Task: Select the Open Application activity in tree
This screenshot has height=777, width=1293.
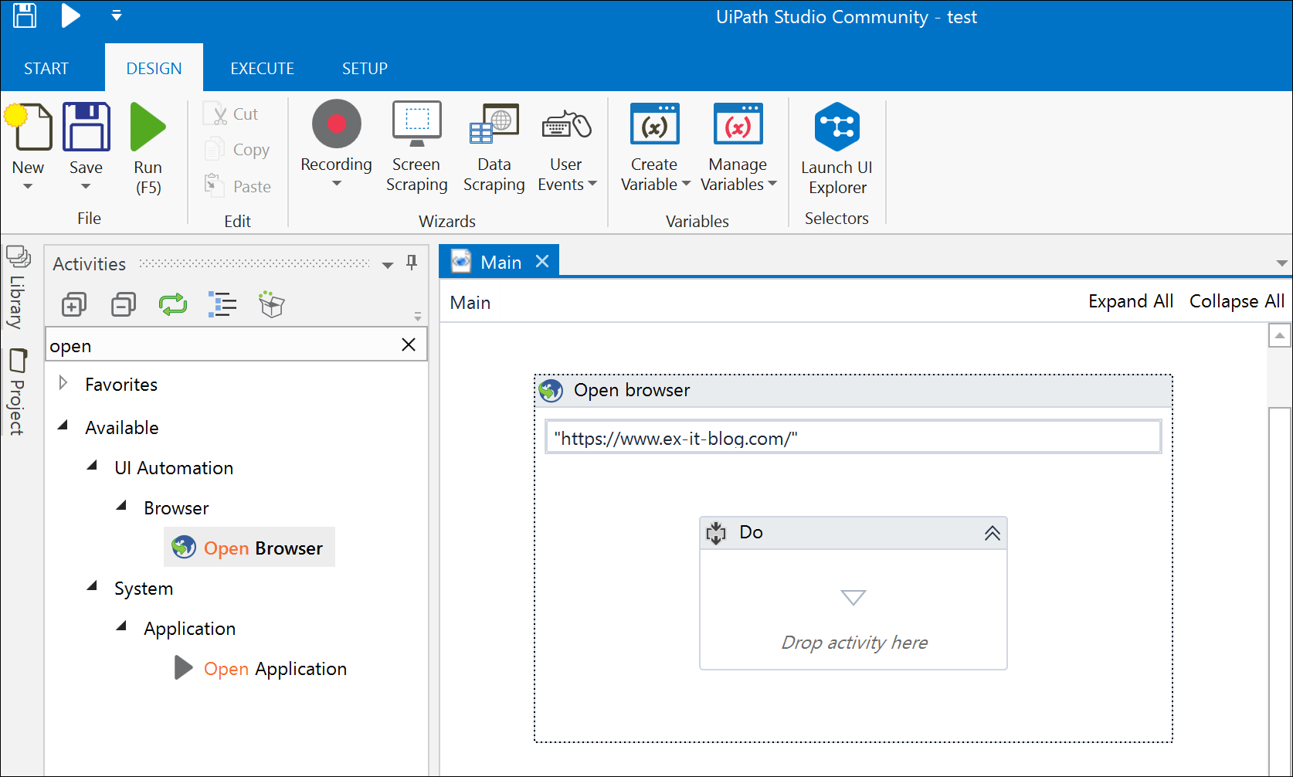Action: point(261,668)
